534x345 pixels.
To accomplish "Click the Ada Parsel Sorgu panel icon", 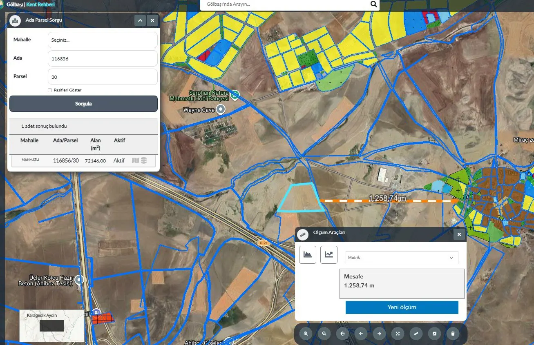I will 16,20.
